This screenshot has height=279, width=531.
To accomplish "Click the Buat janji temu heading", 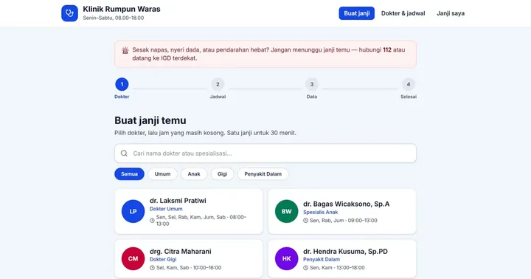I will click(x=150, y=120).
